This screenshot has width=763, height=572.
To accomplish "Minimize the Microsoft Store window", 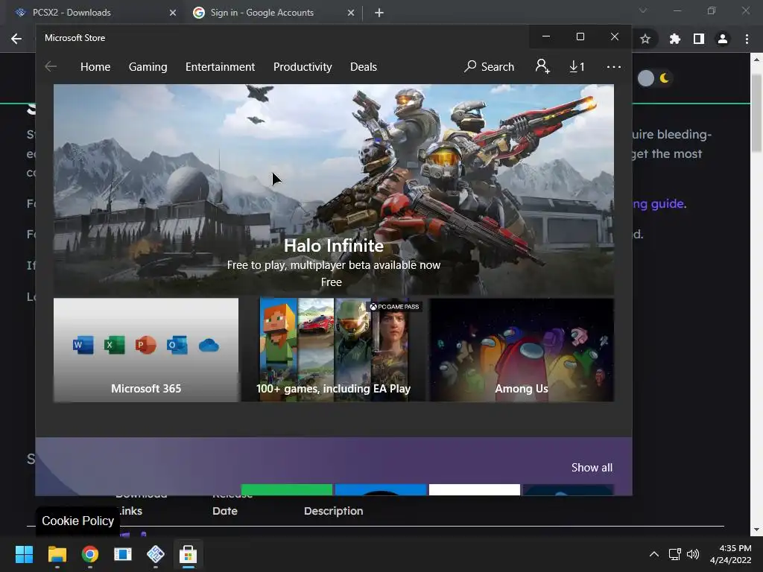I will point(546,36).
